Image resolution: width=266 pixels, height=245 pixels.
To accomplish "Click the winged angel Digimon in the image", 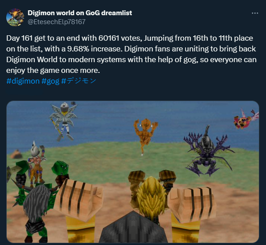I will click(63, 121).
